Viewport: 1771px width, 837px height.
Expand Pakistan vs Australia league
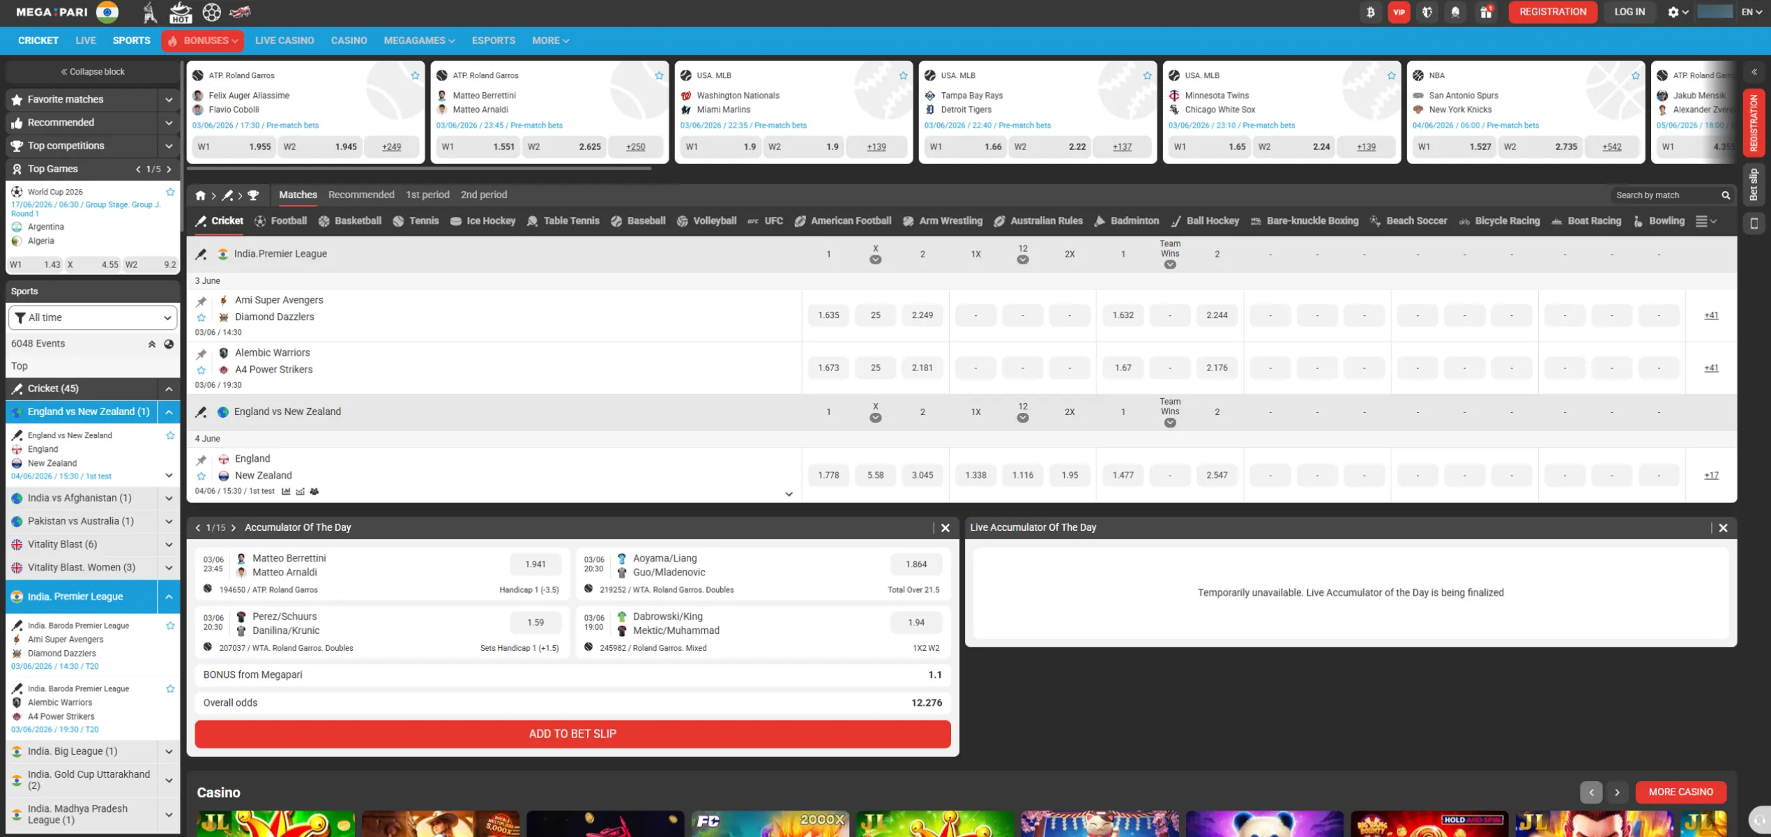[x=169, y=521]
